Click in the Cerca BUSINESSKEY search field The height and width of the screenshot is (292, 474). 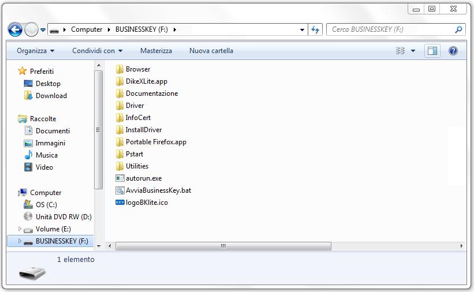click(x=390, y=29)
